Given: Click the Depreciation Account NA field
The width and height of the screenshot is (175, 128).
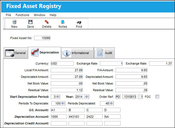Looking at the screenshot, I should click(x=112, y=117).
